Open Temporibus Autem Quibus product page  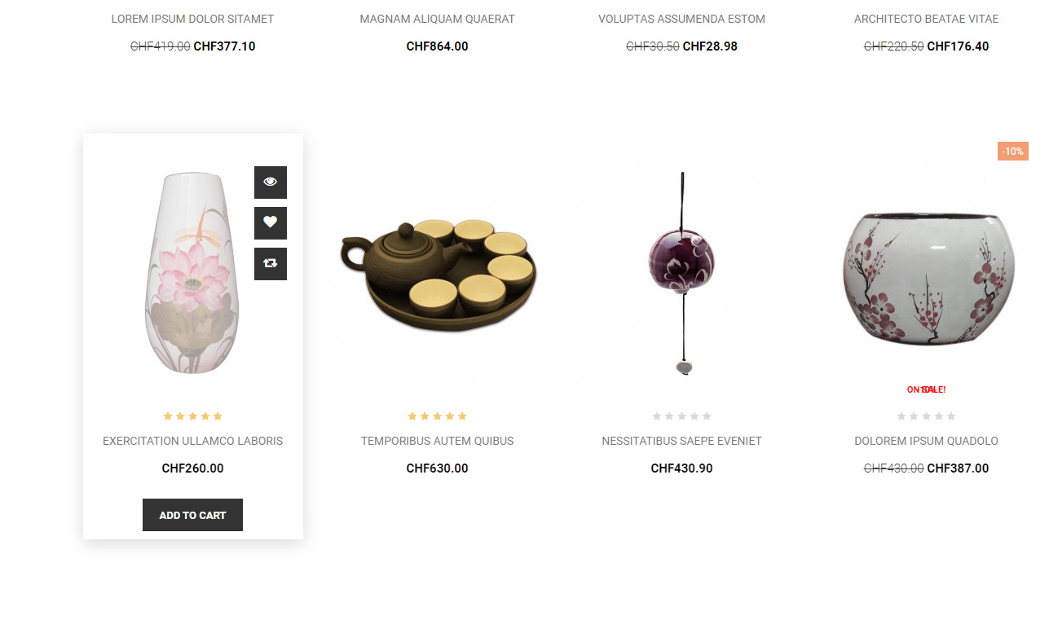click(438, 441)
